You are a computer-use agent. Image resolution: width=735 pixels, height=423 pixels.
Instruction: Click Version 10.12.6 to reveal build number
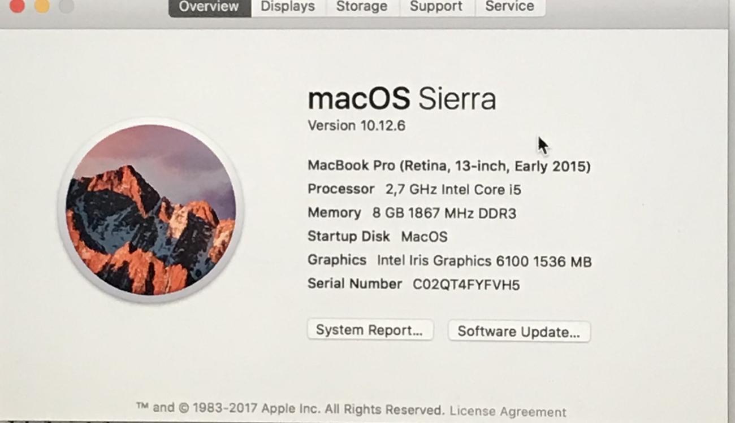356,125
